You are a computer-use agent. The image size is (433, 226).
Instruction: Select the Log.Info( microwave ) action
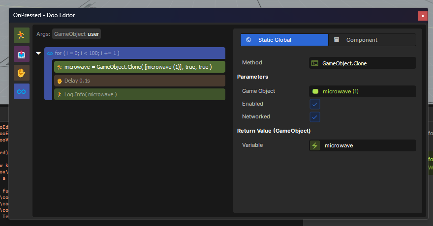tap(139, 94)
